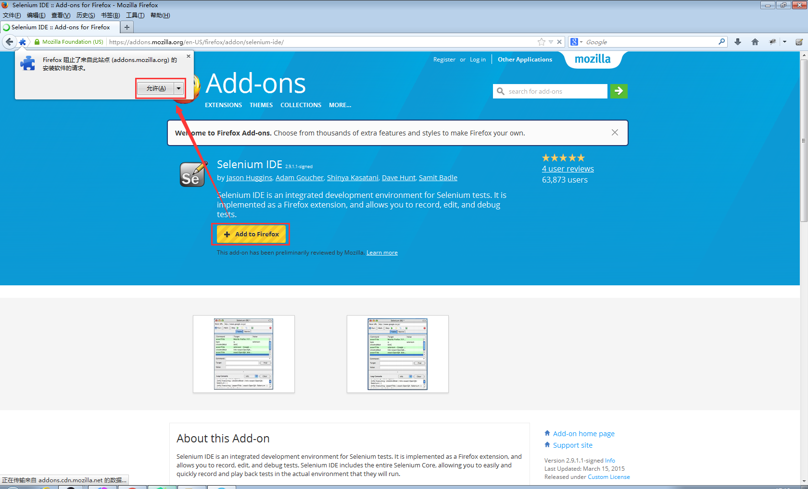Open the 编辑(E) menu
The width and height of the screenshot is (808, 489).
point(36,15)
